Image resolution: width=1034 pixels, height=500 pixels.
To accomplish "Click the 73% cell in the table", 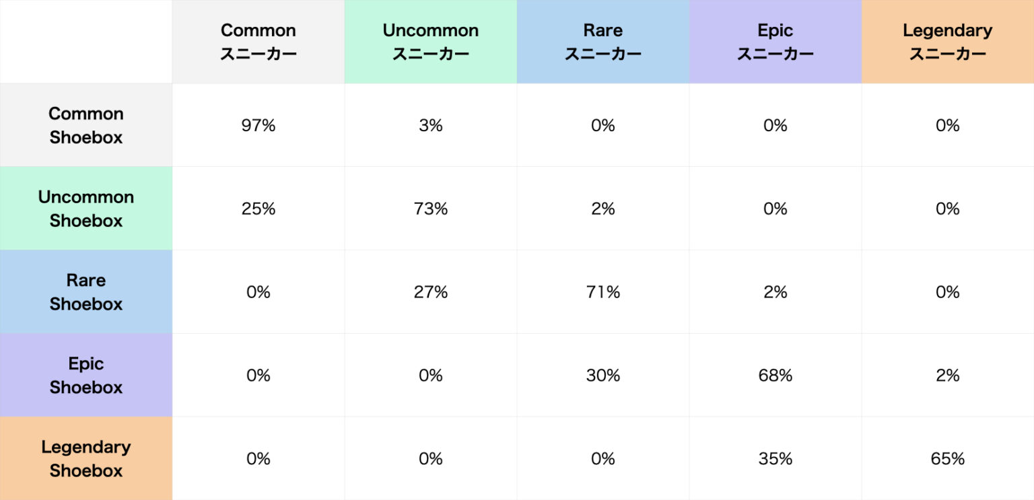I will 431,209.
